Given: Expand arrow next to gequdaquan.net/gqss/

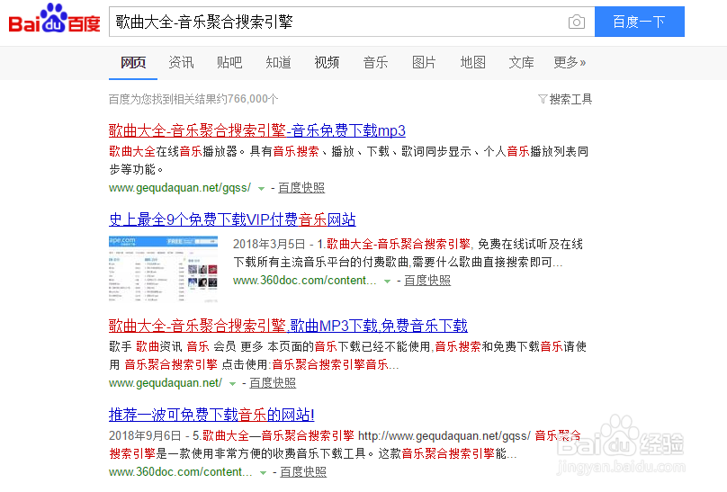Looking at the screenshot, I should point(261,189).
